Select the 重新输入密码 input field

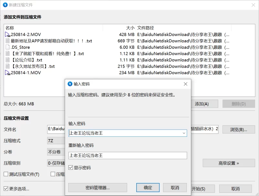coord(126,155)
